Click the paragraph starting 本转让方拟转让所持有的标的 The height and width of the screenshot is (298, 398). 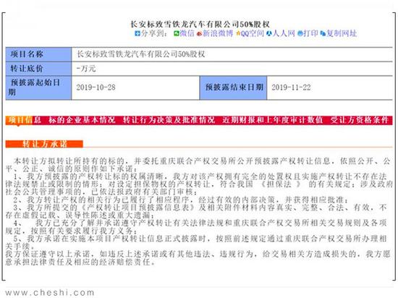tap(198, 165)
